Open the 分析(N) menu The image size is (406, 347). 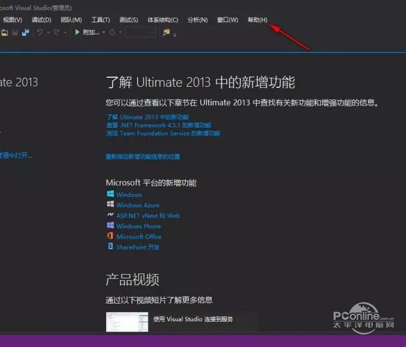click(x=197, y=20)
